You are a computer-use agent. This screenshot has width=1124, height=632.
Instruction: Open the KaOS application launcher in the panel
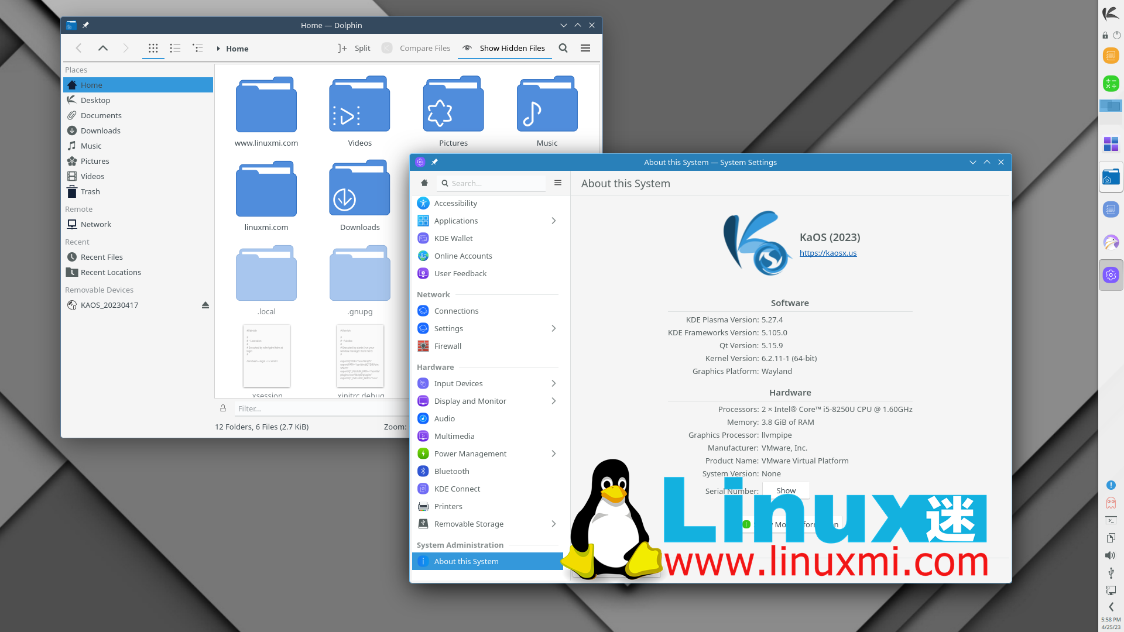pos(1111,13)
